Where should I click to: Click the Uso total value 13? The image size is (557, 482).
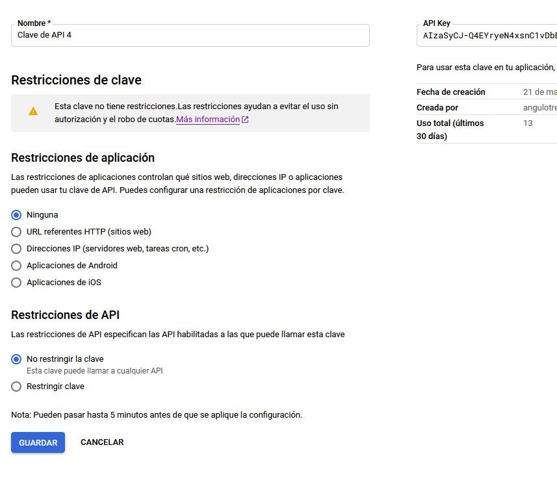tap(528, 123)
